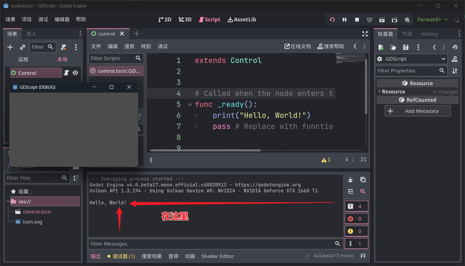Open the 项目 menu
Image resolution: width=465 pixels, height=266 pixels.
pos(27,20)
